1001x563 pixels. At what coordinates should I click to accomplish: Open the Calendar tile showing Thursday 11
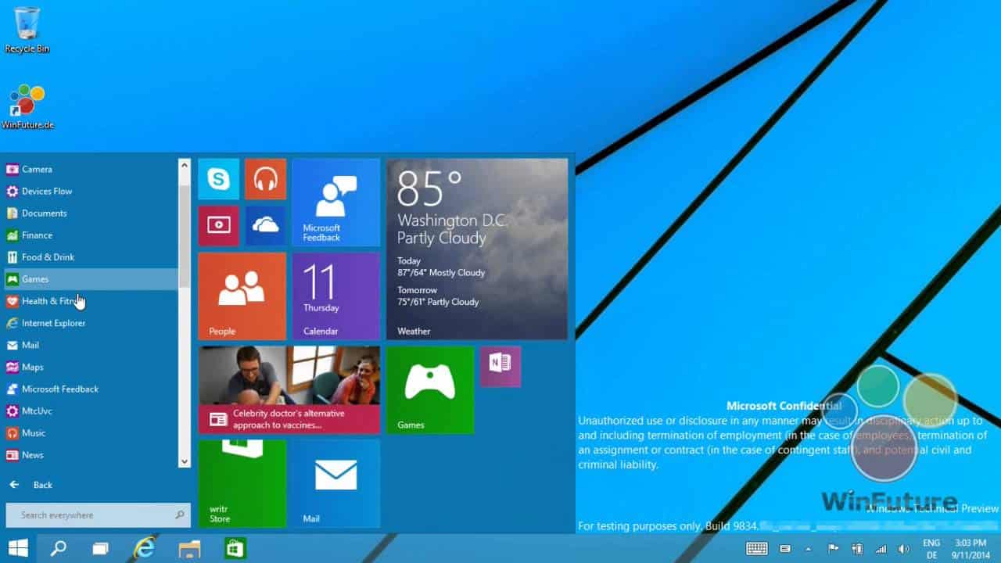coord(335,296)
